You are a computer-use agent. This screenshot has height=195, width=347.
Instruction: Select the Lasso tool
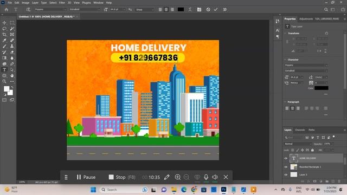point(4,29)
